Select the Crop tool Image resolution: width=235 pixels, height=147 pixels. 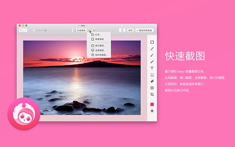[152, 94]
